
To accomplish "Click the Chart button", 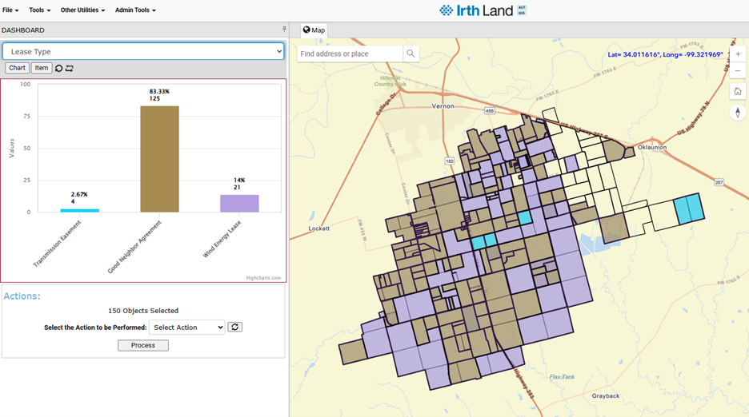I will (x=17, y=69).
